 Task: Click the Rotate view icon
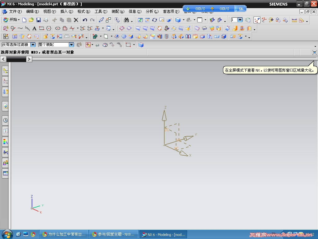point(155,20)
